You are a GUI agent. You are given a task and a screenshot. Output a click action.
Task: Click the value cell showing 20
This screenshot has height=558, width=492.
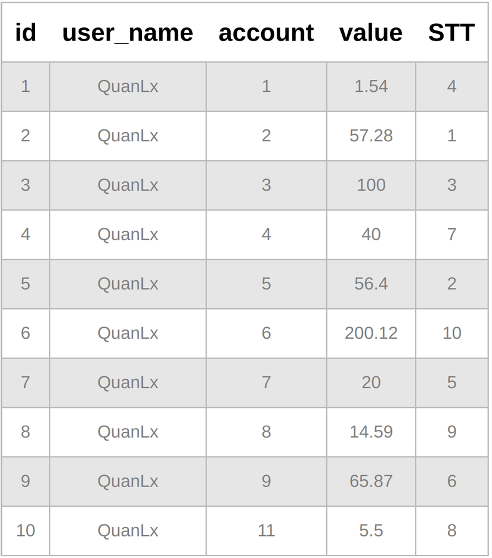[x=371, y=382]
